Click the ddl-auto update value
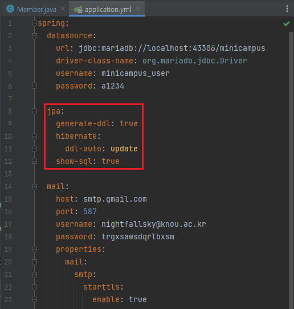Image resolution: width=294 pixels, height=309 pixels. 124,149
